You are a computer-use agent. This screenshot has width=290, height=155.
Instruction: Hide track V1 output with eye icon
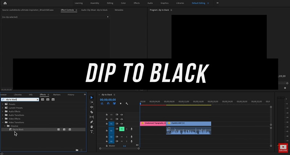[x=122, y=123]
